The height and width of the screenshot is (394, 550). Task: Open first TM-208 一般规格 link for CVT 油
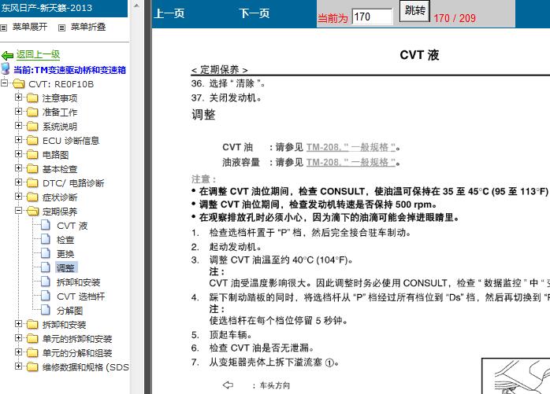[x=351, y=147]
